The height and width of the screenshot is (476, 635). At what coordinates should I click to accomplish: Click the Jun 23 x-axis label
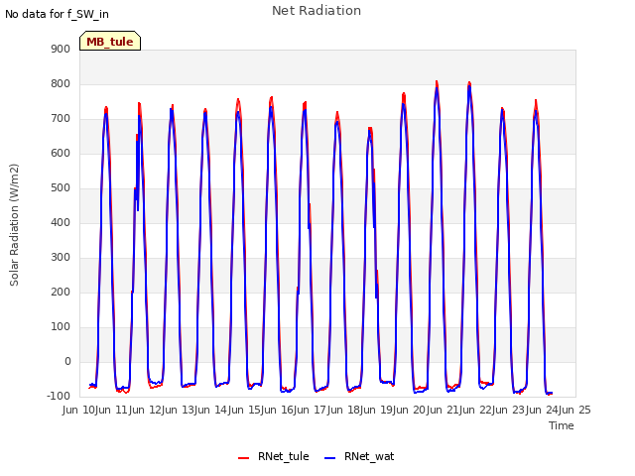click(510, 410)
